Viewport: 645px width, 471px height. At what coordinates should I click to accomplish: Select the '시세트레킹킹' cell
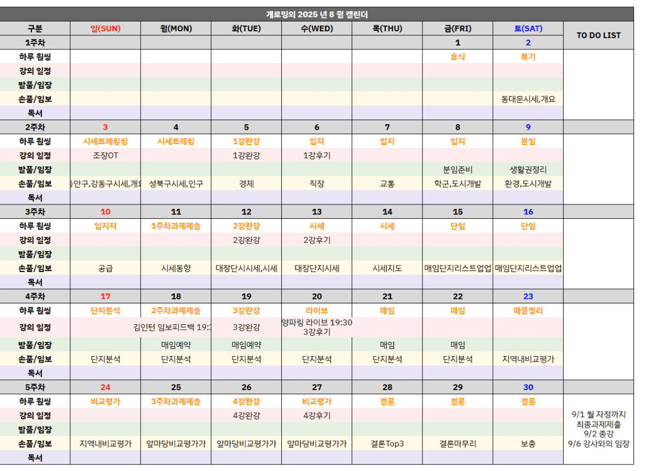105,141
